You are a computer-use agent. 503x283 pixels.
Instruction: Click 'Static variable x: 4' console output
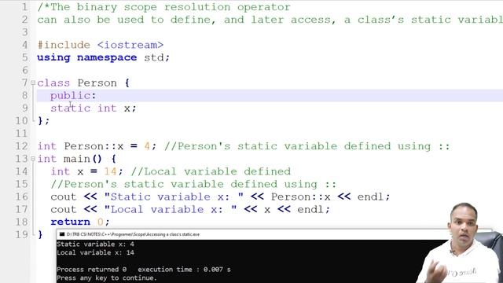(x=95, y=244)
